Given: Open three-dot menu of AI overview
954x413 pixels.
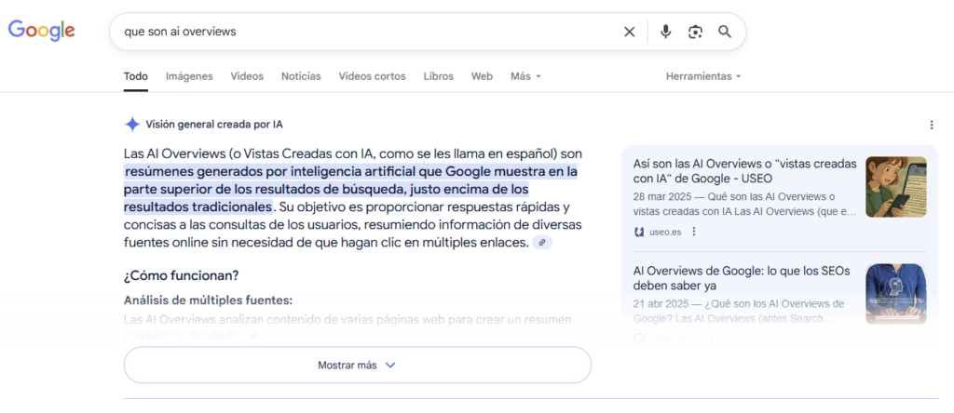Looking at the screenshot, I should point(931,126).
